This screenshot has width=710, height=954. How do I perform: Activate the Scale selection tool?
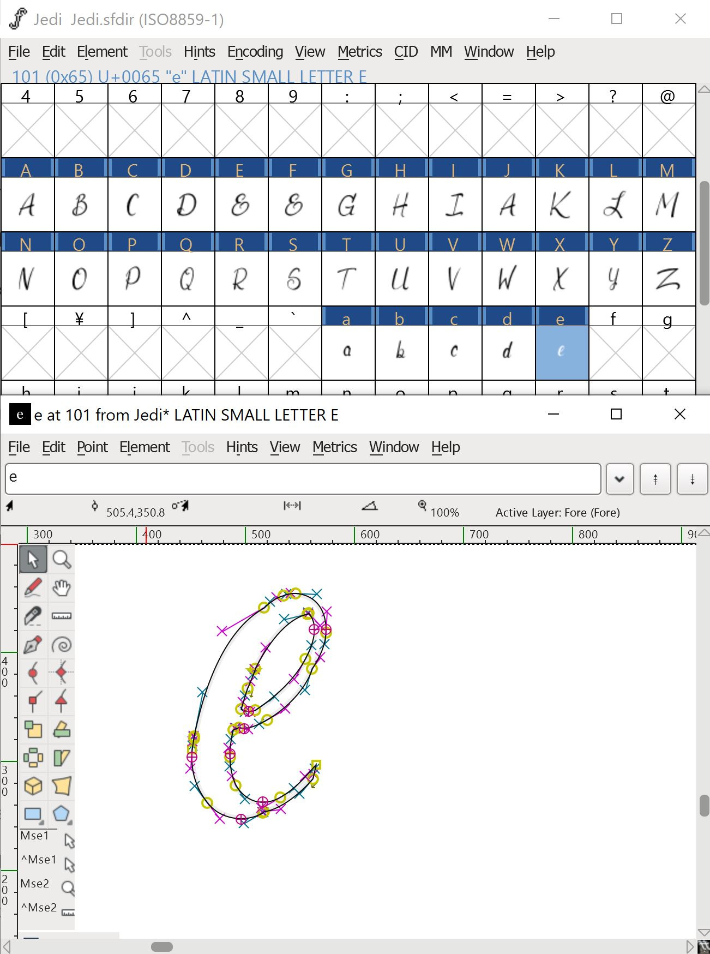[x=33, y=730]
